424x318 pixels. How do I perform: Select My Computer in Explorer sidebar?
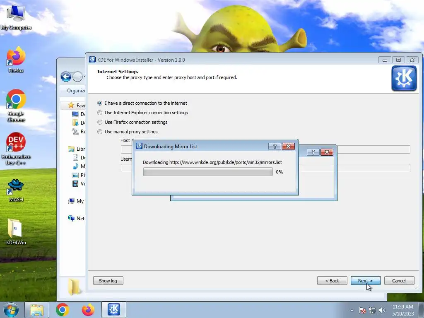pyautogui.click(x=76, y=201)
